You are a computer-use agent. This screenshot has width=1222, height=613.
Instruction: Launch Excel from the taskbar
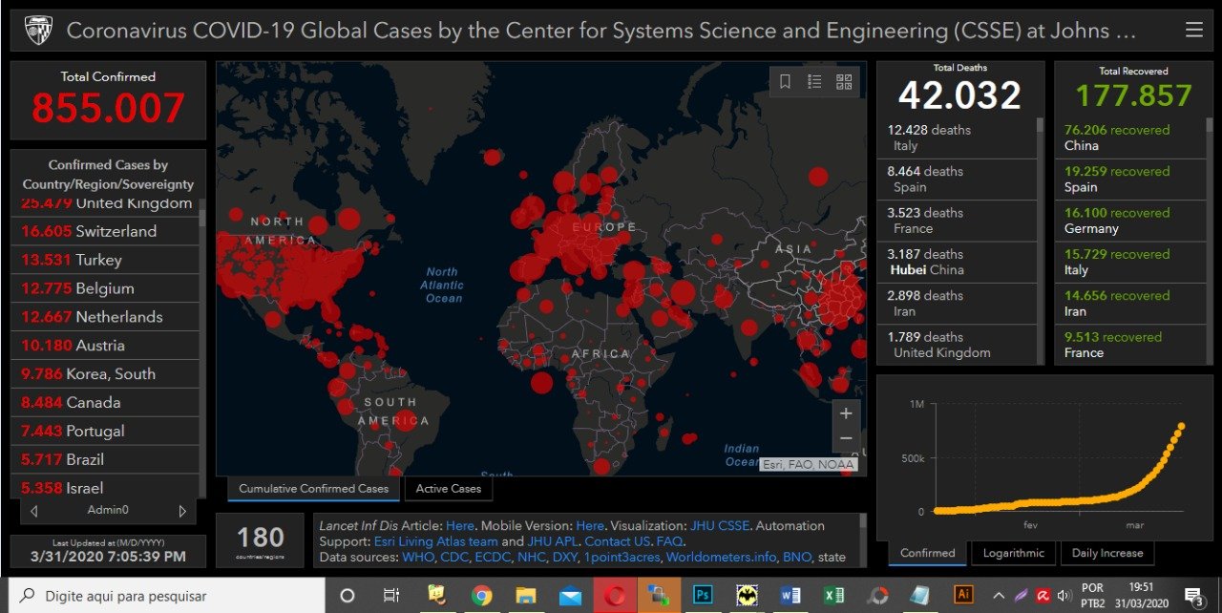pos(833,596)
